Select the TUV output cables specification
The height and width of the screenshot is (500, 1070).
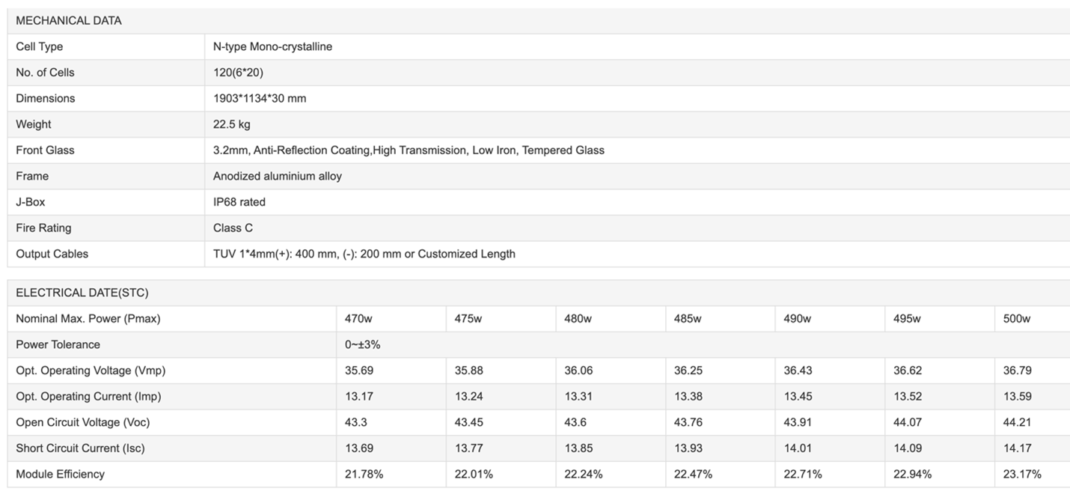(x=364, y=254)
